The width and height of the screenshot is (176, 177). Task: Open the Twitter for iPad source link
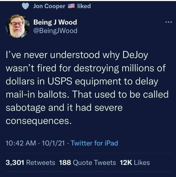click(x=94, y=143)
